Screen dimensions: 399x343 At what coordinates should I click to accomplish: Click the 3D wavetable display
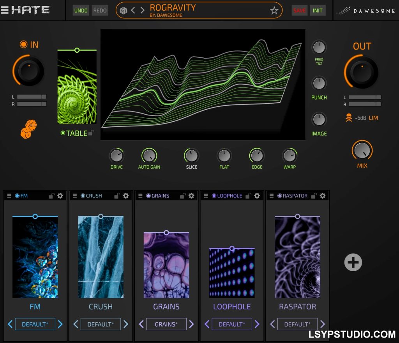coord(203,84)
